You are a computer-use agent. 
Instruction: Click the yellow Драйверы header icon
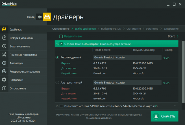tap(47, 17)
